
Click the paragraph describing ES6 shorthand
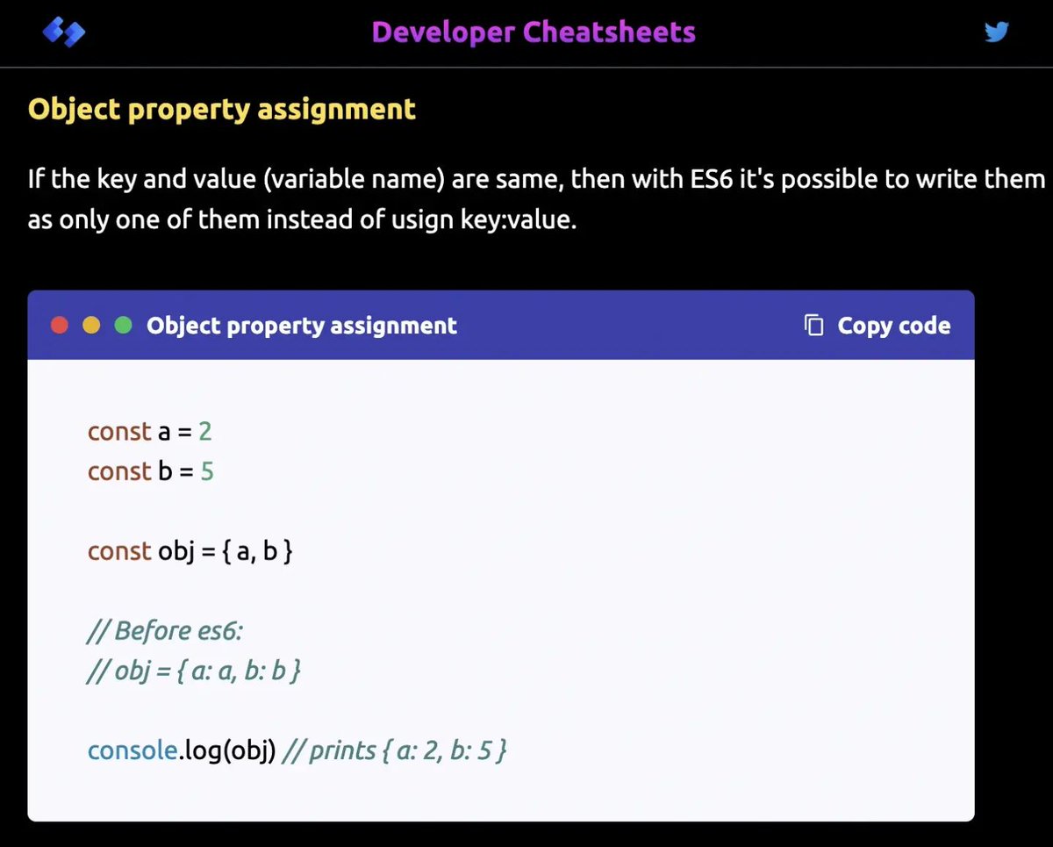tap(526, 198)
